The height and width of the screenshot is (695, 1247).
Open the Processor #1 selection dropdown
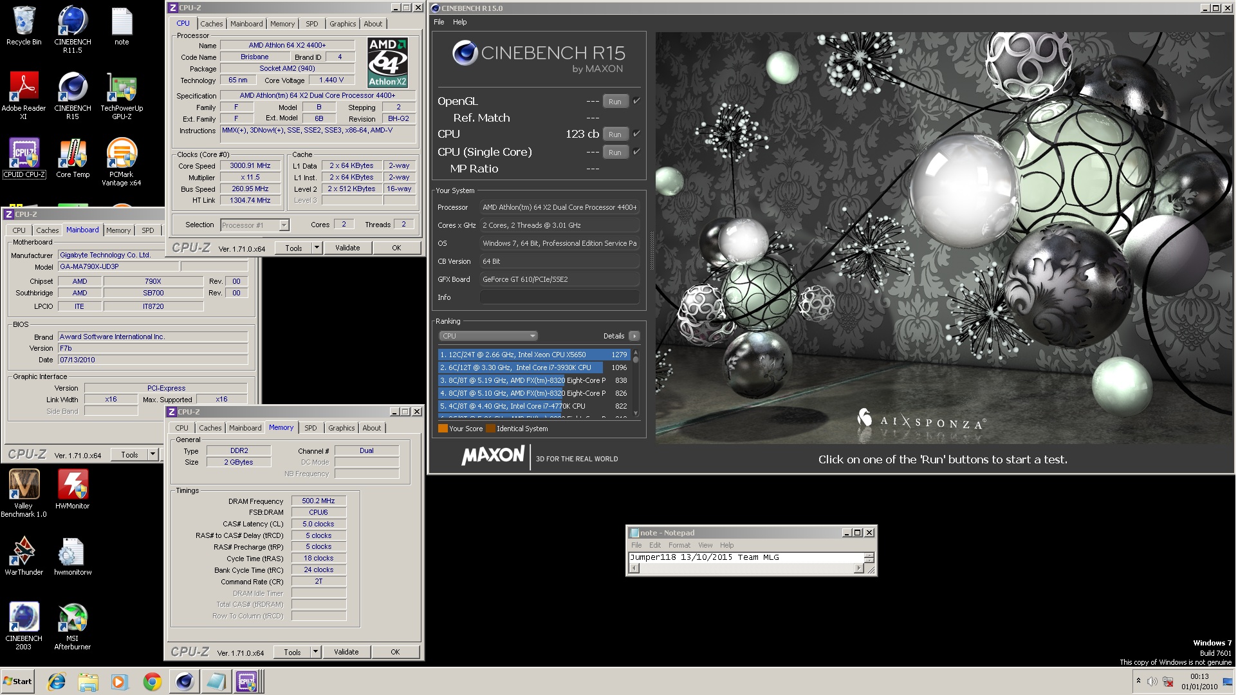[x=255, y=225]
